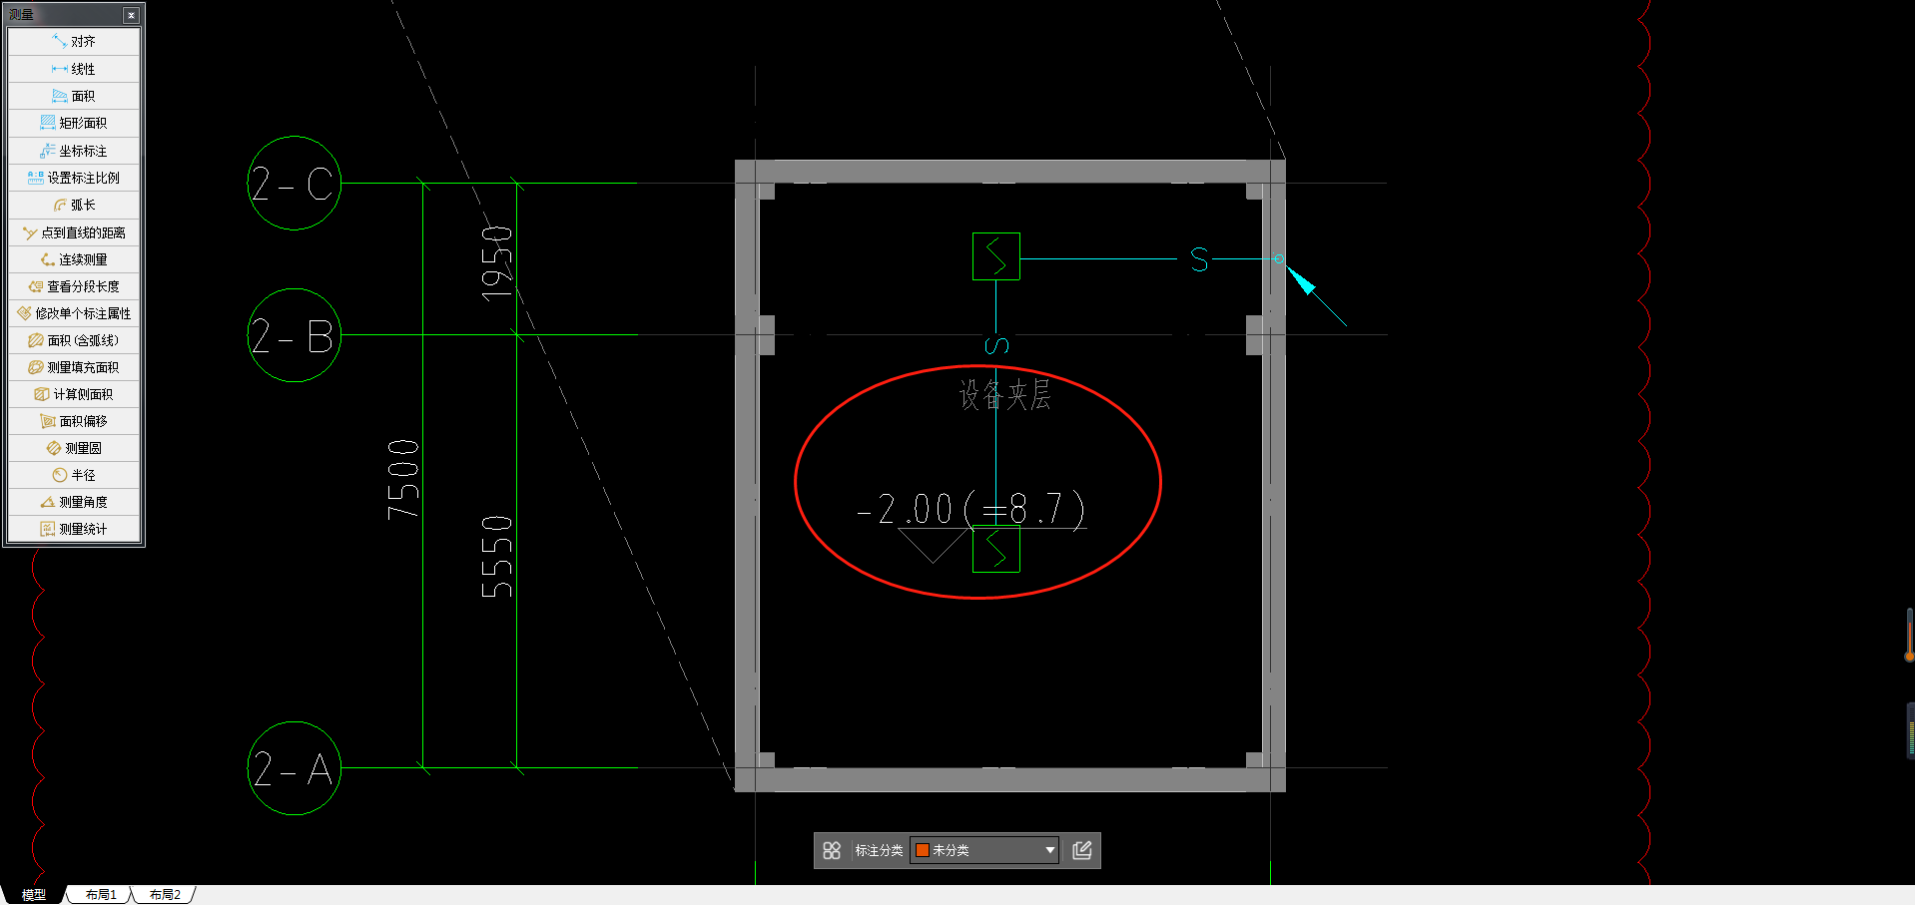Image resolution: width=1915 pixels, height=905 pixels.
Task: Switch to the 模型 model tab
Action: pos(34,895)
